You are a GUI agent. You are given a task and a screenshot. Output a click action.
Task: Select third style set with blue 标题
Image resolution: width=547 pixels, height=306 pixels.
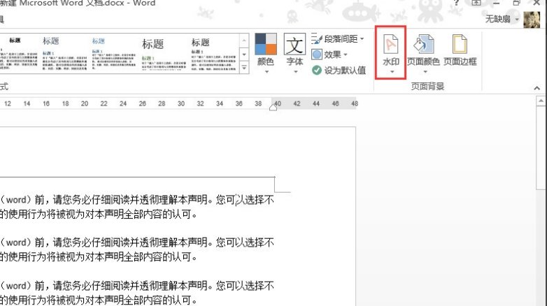[114, 53]
